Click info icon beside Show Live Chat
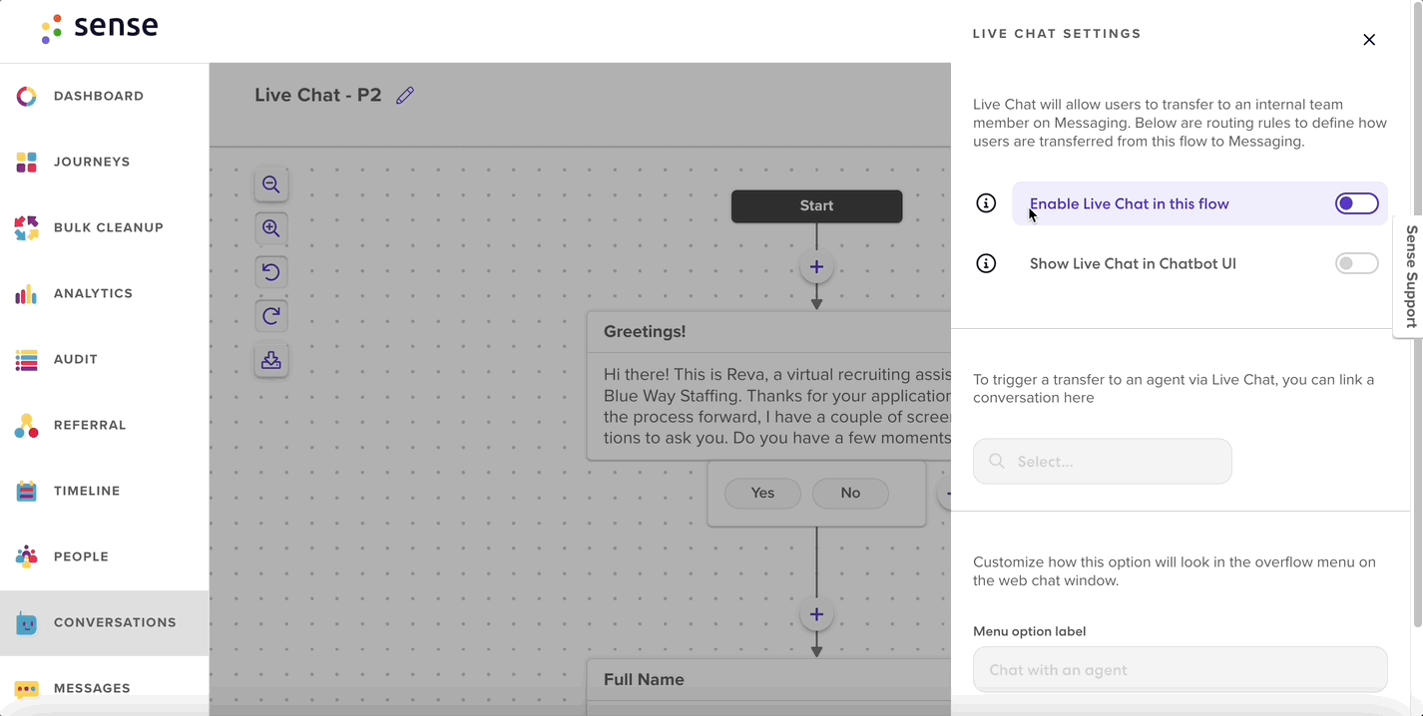 [986, 263]
